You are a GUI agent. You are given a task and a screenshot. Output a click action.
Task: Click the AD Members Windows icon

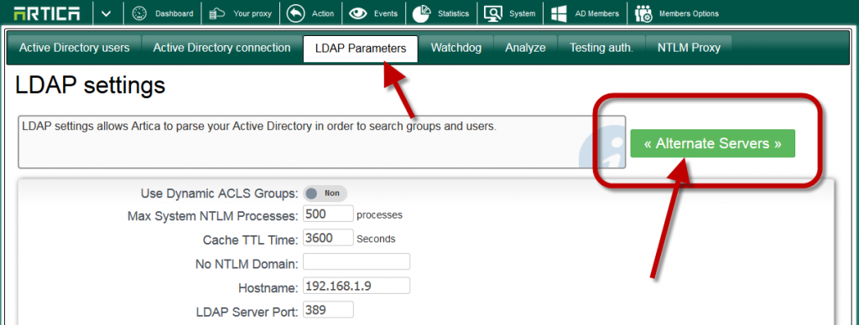[559, 13]
